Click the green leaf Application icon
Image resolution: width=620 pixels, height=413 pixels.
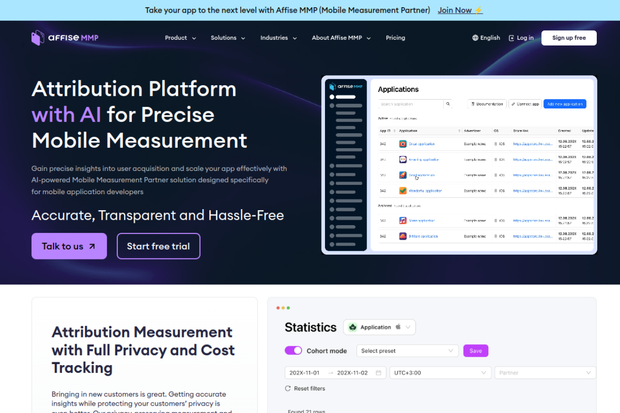click(x=353, y=327)
